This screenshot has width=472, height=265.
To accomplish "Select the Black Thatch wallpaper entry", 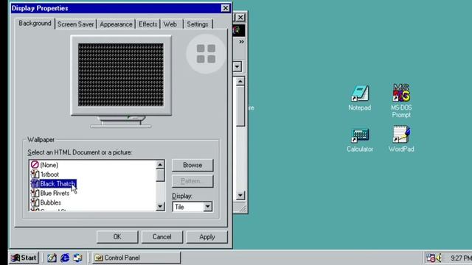I will tap(58, 183).
